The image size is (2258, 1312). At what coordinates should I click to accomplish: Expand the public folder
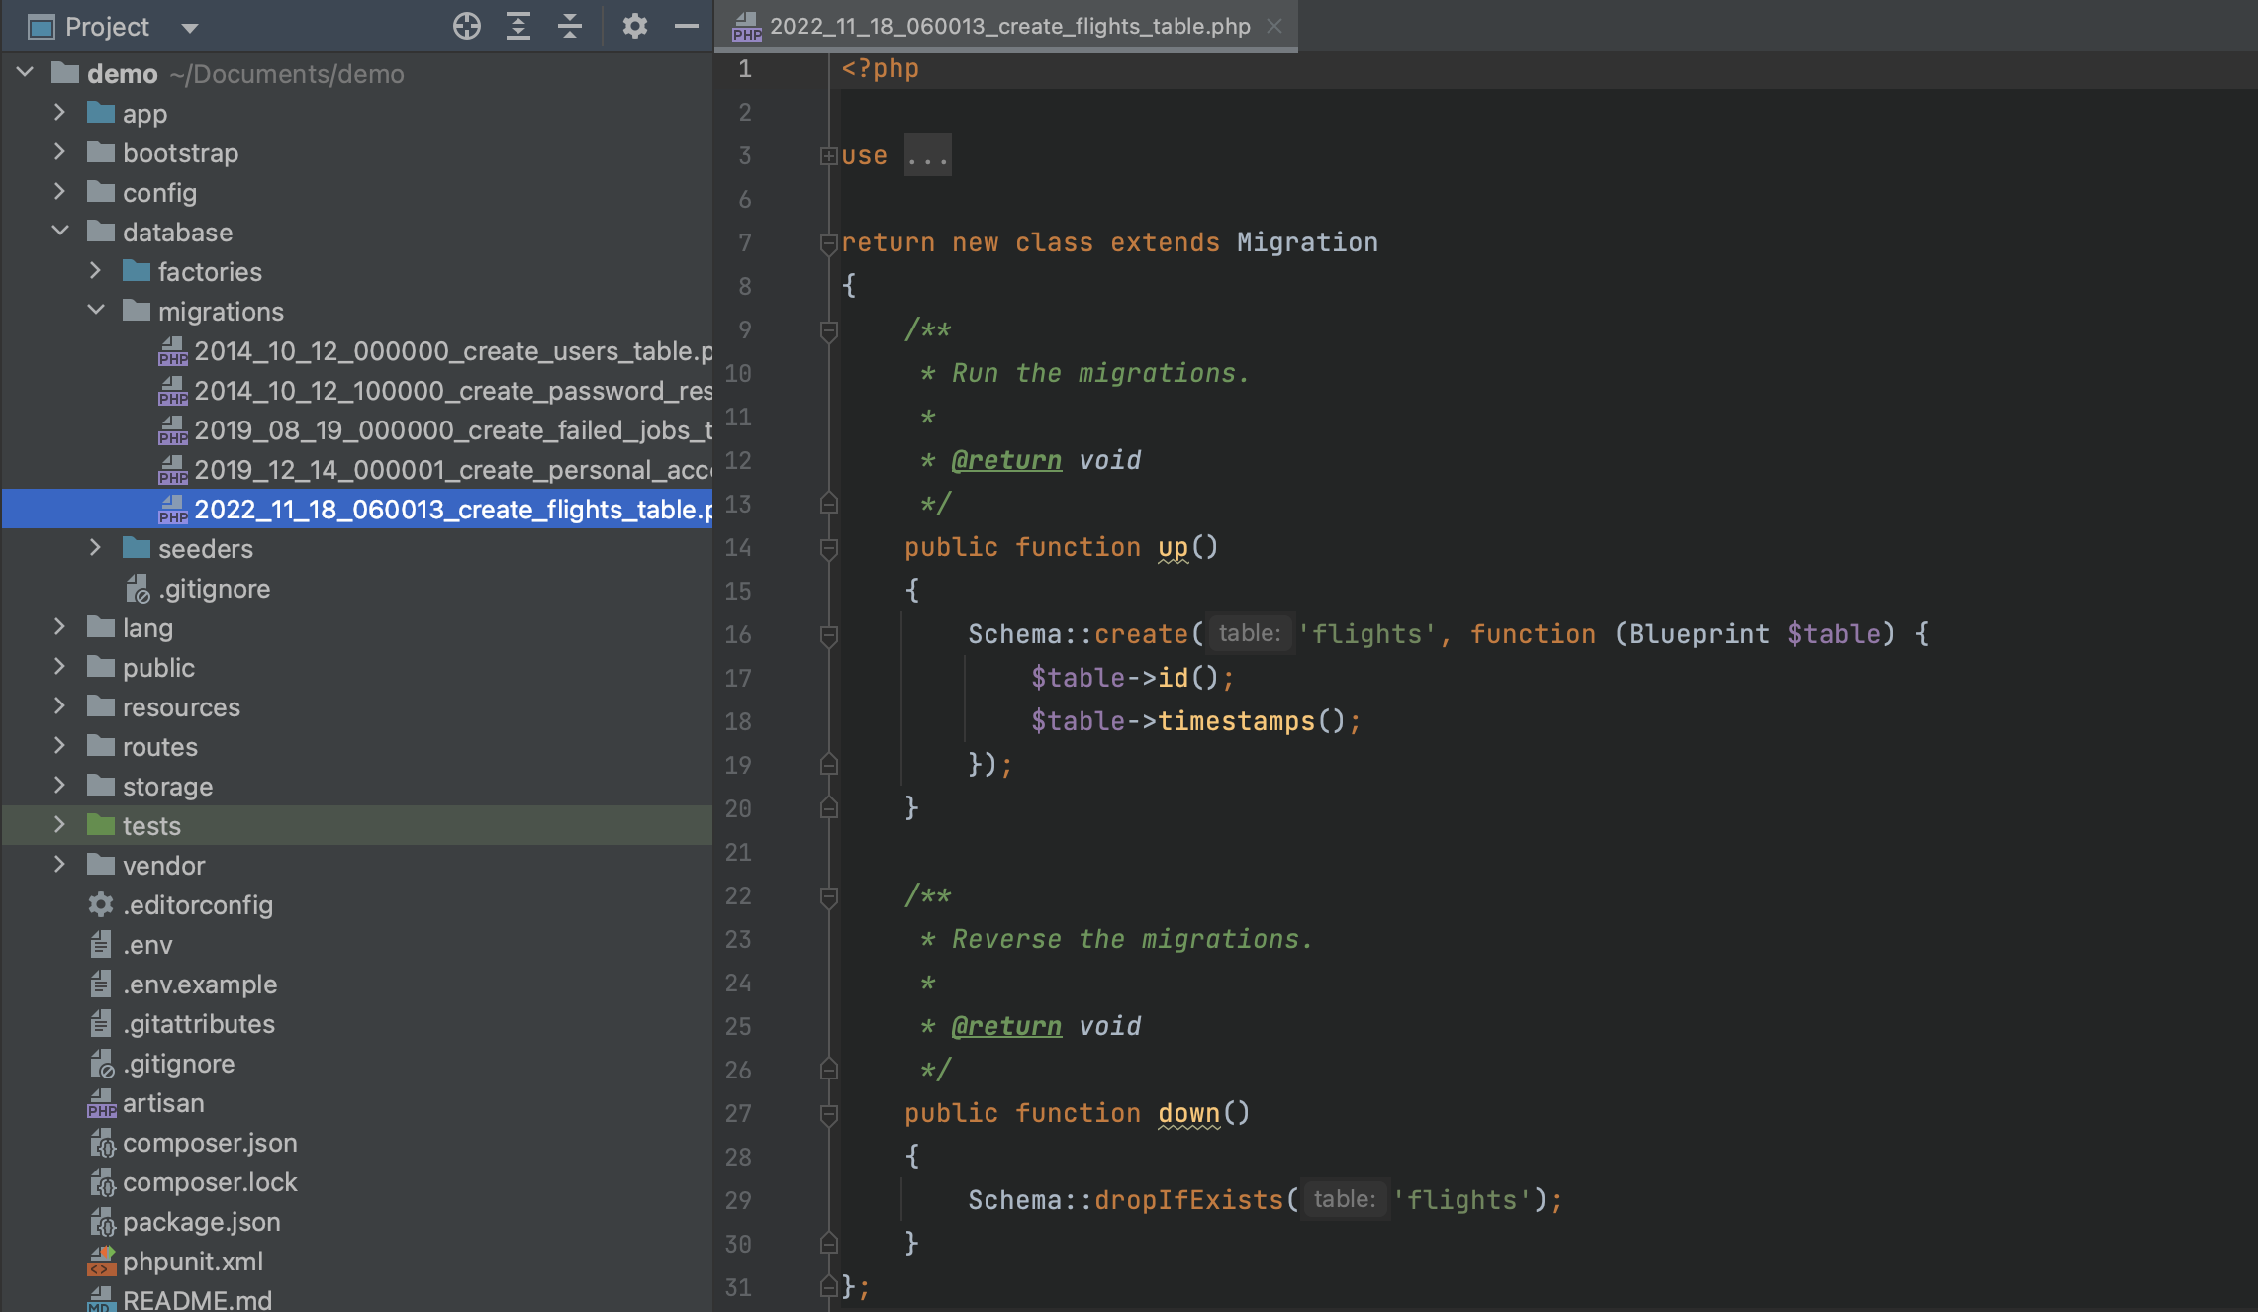(59, 667)
